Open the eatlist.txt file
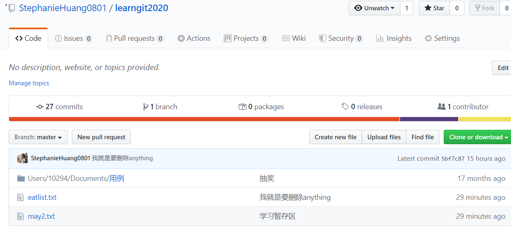 pos(42,197)
